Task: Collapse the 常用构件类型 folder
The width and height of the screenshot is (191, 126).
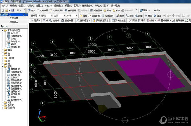Action: click(2, 30)
